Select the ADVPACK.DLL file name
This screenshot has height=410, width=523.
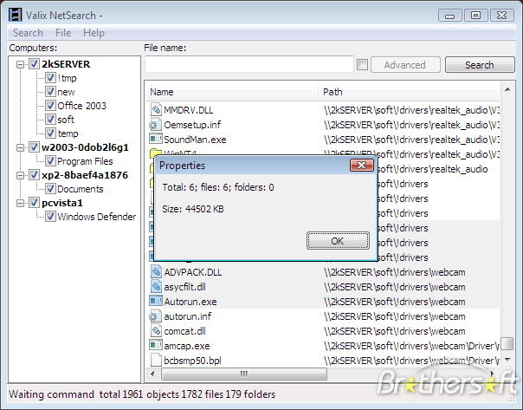point(193,272)
